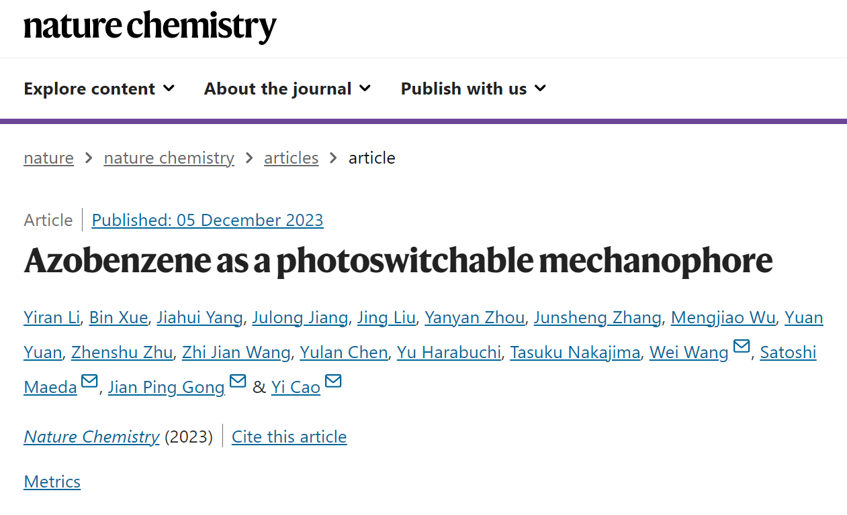Open the Metrics link
Image resolution: width=847 pixels, height=515 pixels.
(52, 481)
